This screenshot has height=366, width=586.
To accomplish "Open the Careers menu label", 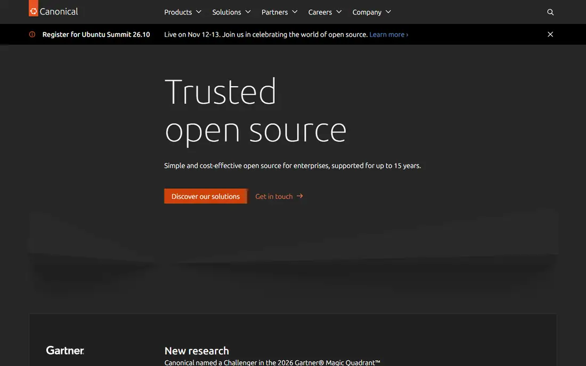I will pos(320,12).
